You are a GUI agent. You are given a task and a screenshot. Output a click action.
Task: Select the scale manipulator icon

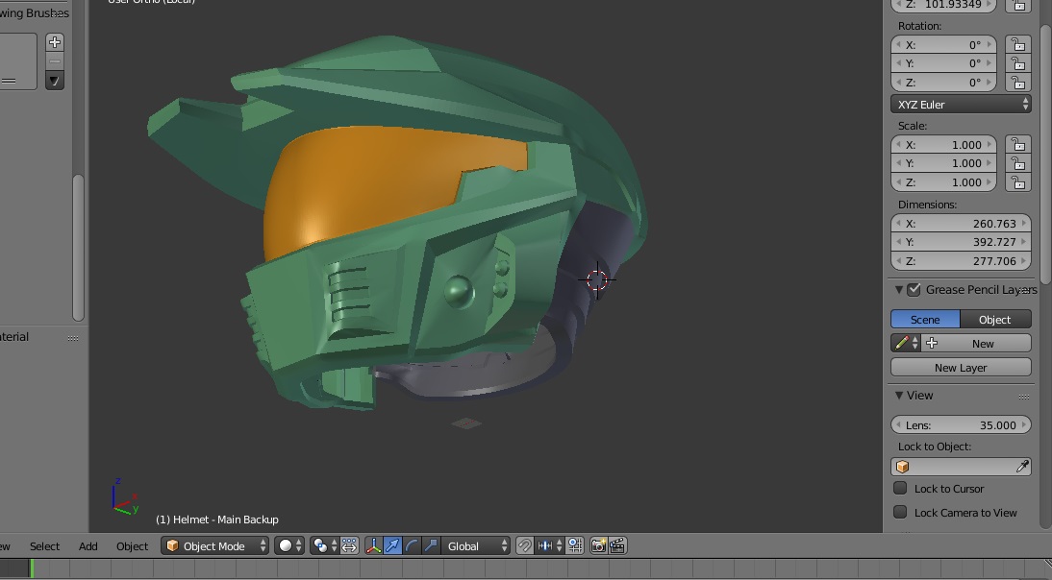[x=431, y=545]
